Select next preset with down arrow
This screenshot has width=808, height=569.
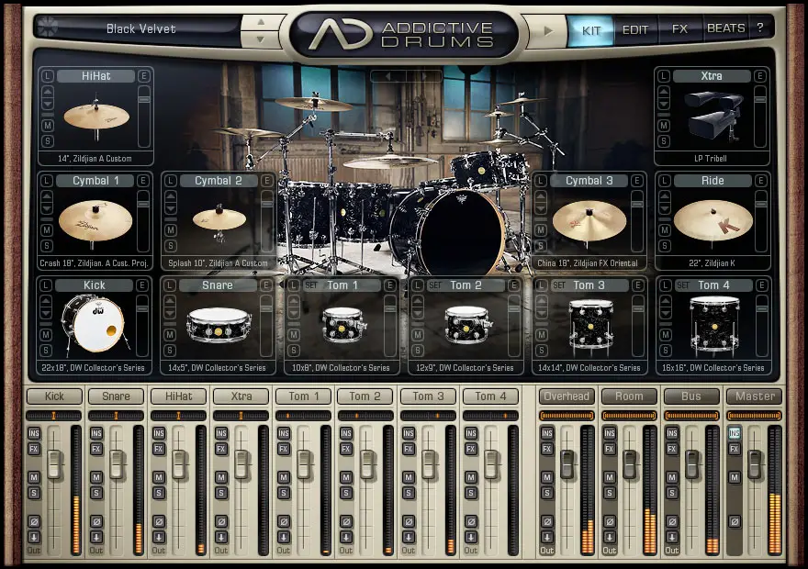pos(261,39)
